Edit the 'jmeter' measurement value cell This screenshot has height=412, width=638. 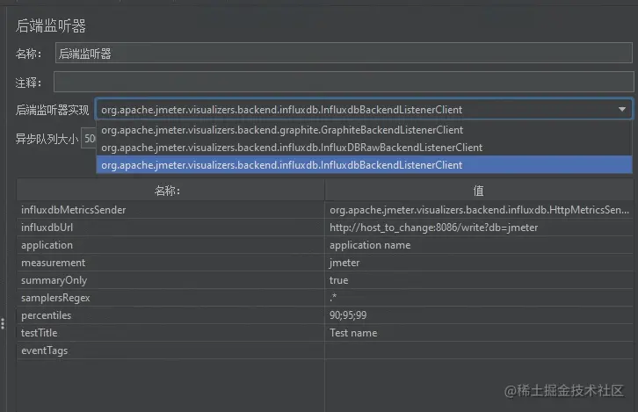pos(479,263)
